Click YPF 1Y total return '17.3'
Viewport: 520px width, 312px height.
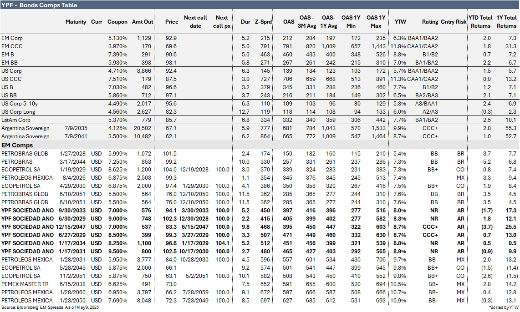511,210
